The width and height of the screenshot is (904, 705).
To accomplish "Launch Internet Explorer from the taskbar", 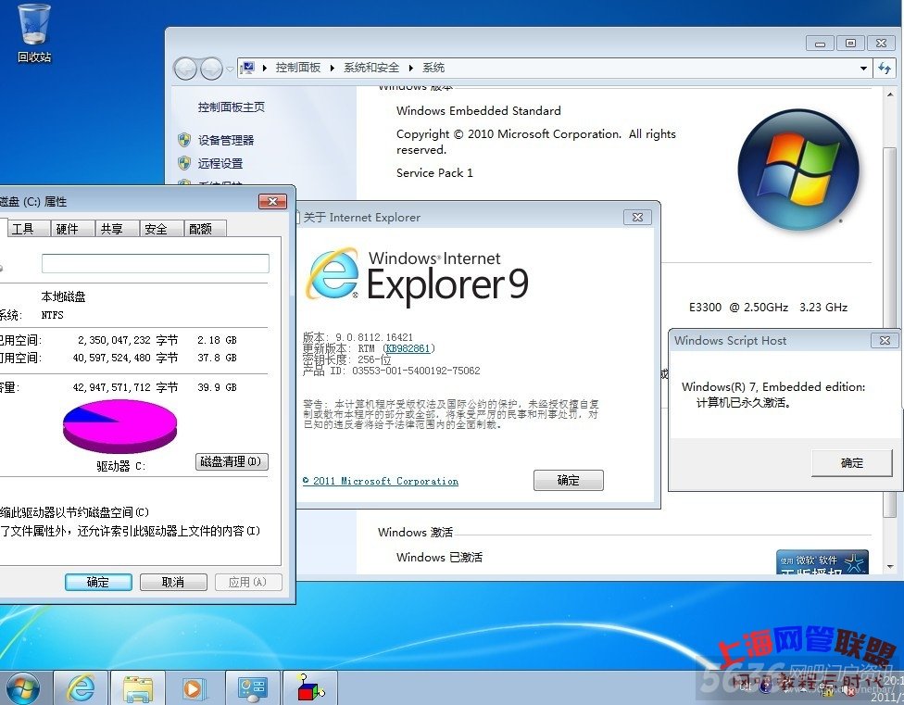I will [82, 687].
